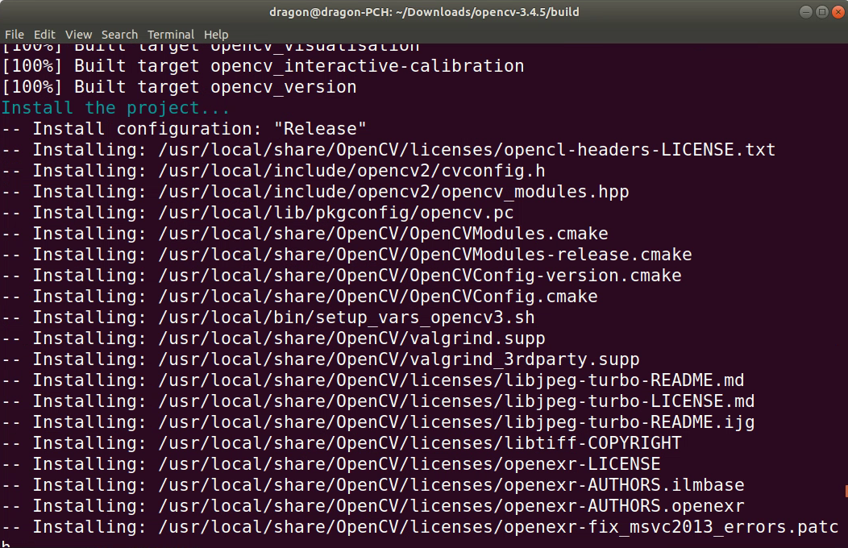
Task: Open the File menu
Action: [14, 34]
